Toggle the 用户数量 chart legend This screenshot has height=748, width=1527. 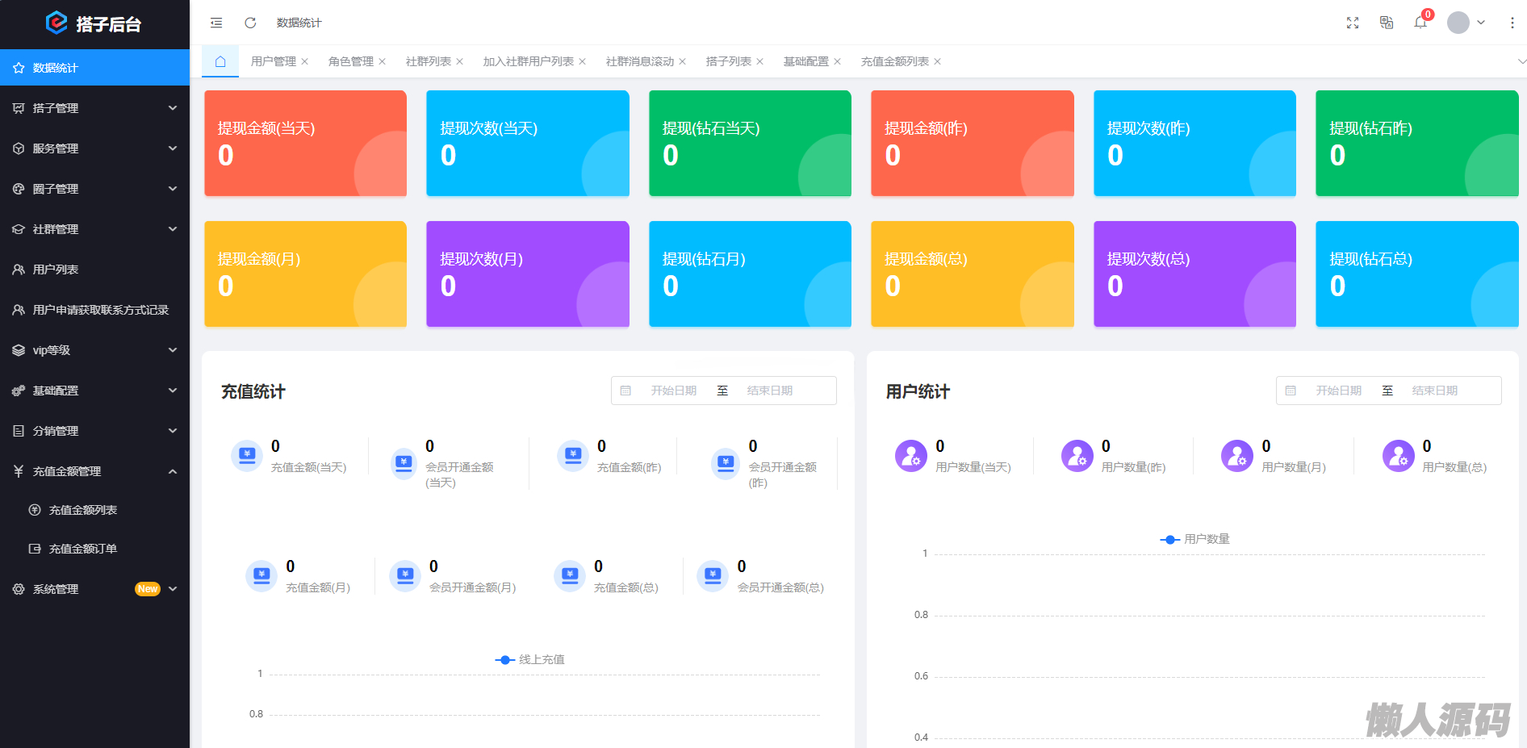(1195, 539)
